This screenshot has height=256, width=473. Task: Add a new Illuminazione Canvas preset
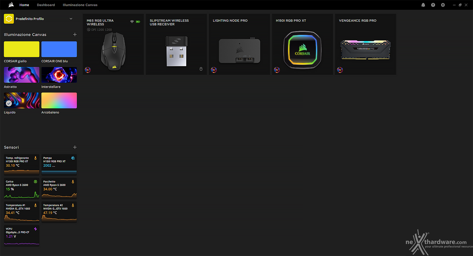(75, 35)
